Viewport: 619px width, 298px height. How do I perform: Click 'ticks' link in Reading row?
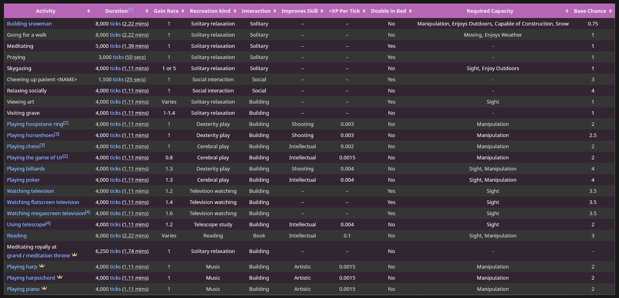(x=115, y=236)
